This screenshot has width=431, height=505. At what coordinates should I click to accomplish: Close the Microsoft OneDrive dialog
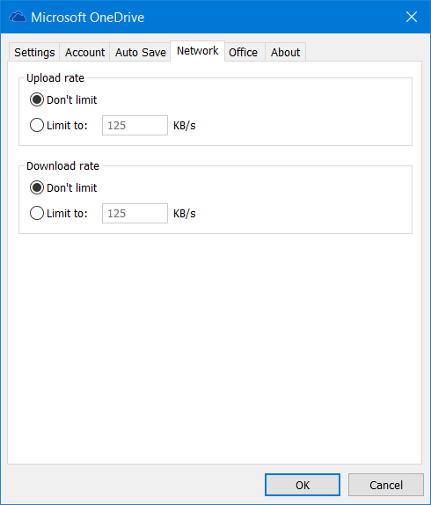coord(412,17)
